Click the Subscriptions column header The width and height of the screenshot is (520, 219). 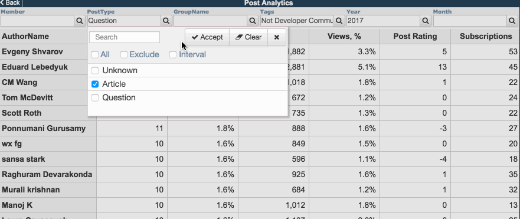(x=486, y=37)
